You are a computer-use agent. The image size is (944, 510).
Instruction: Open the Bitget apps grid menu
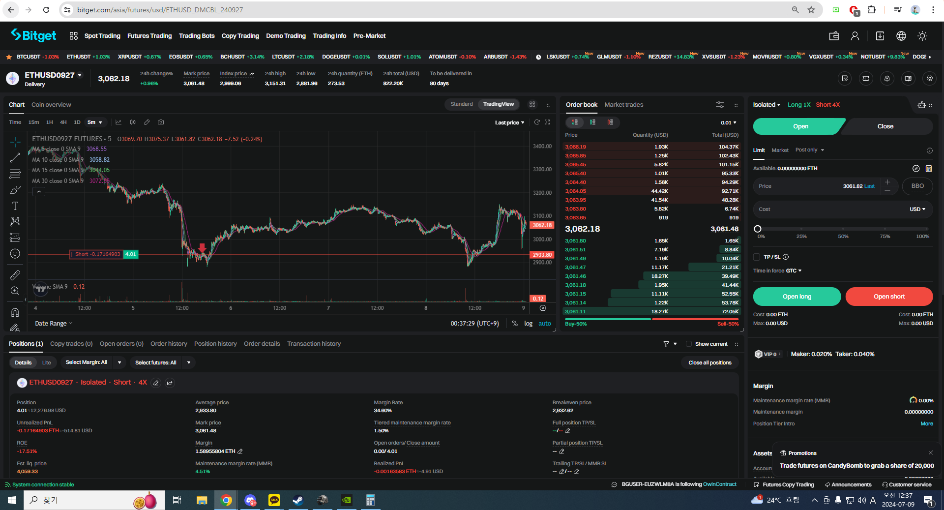(x=74, y=36)
